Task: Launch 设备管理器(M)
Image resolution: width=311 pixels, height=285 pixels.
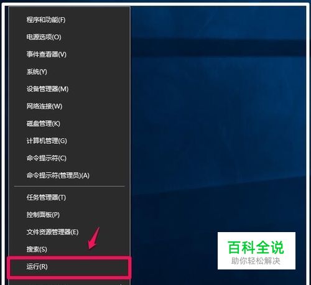Action: (x=69, y=89)
